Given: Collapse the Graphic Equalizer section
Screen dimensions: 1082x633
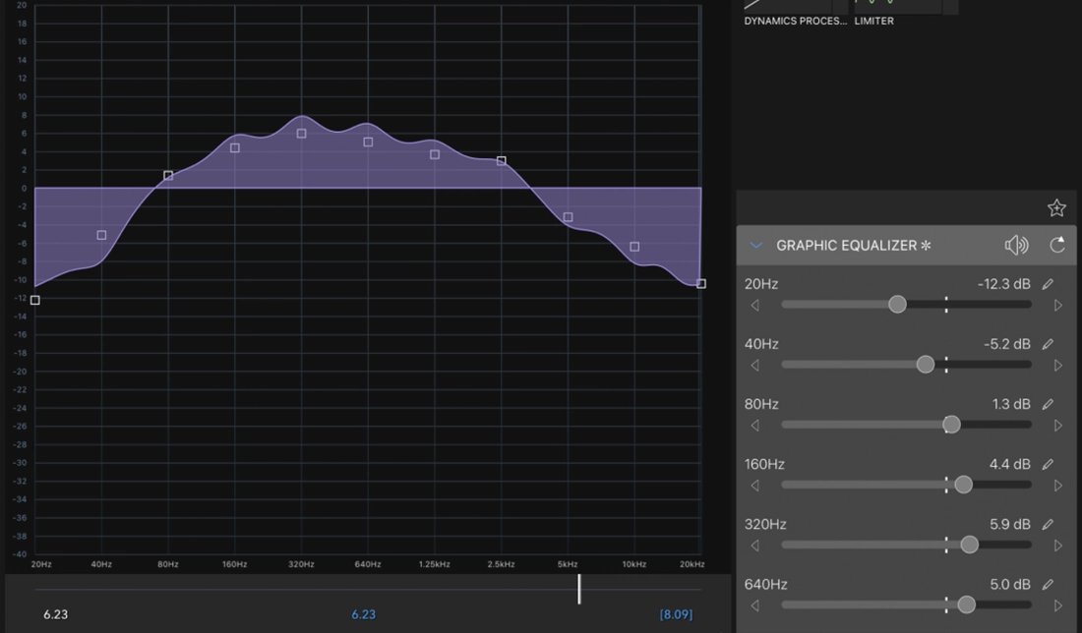Looking at the screenshot, I should (755, 245).
